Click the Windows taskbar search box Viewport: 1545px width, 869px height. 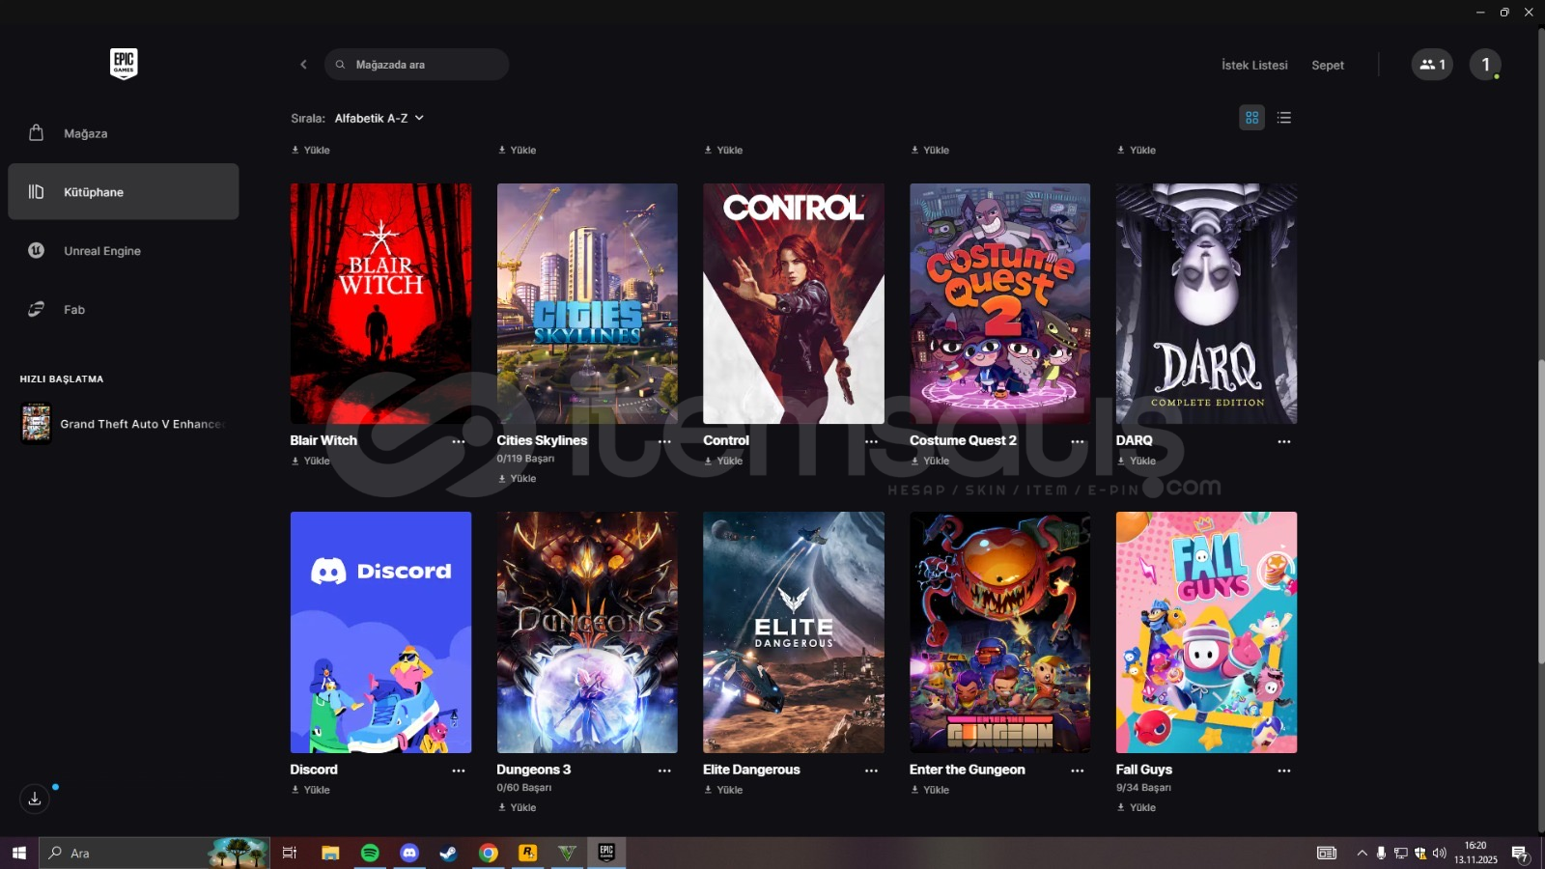154,853
